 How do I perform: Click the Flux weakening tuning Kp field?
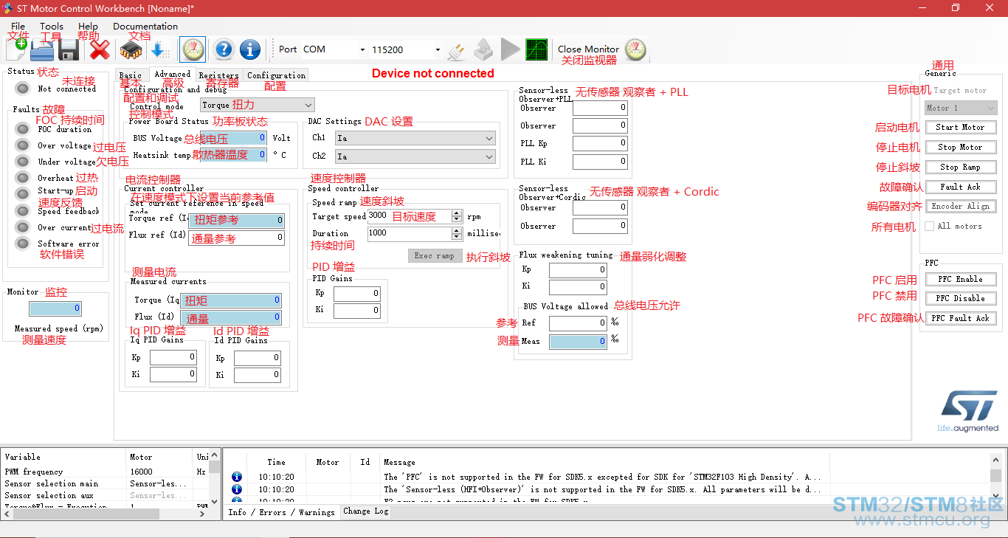click(578, 270)
